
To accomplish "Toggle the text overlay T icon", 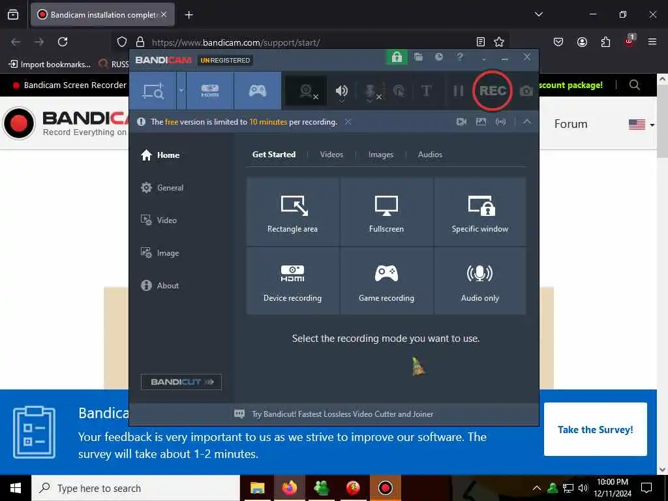I will click(x=426, y=91).
